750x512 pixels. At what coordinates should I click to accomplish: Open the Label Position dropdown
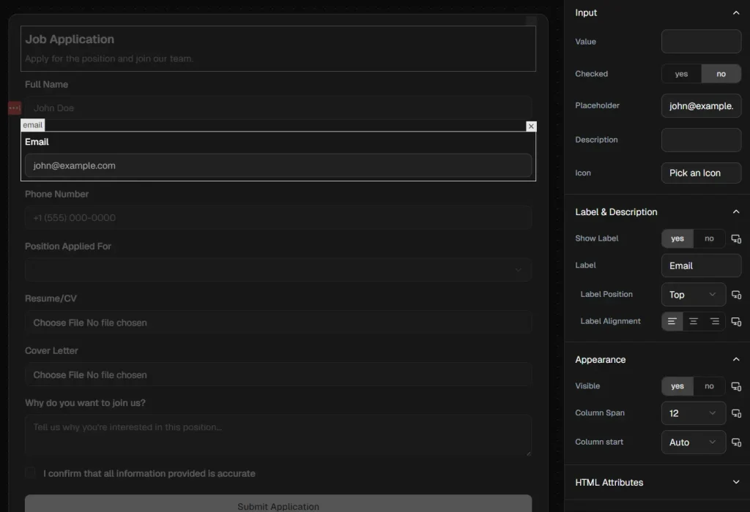click(x=693, y=294)
